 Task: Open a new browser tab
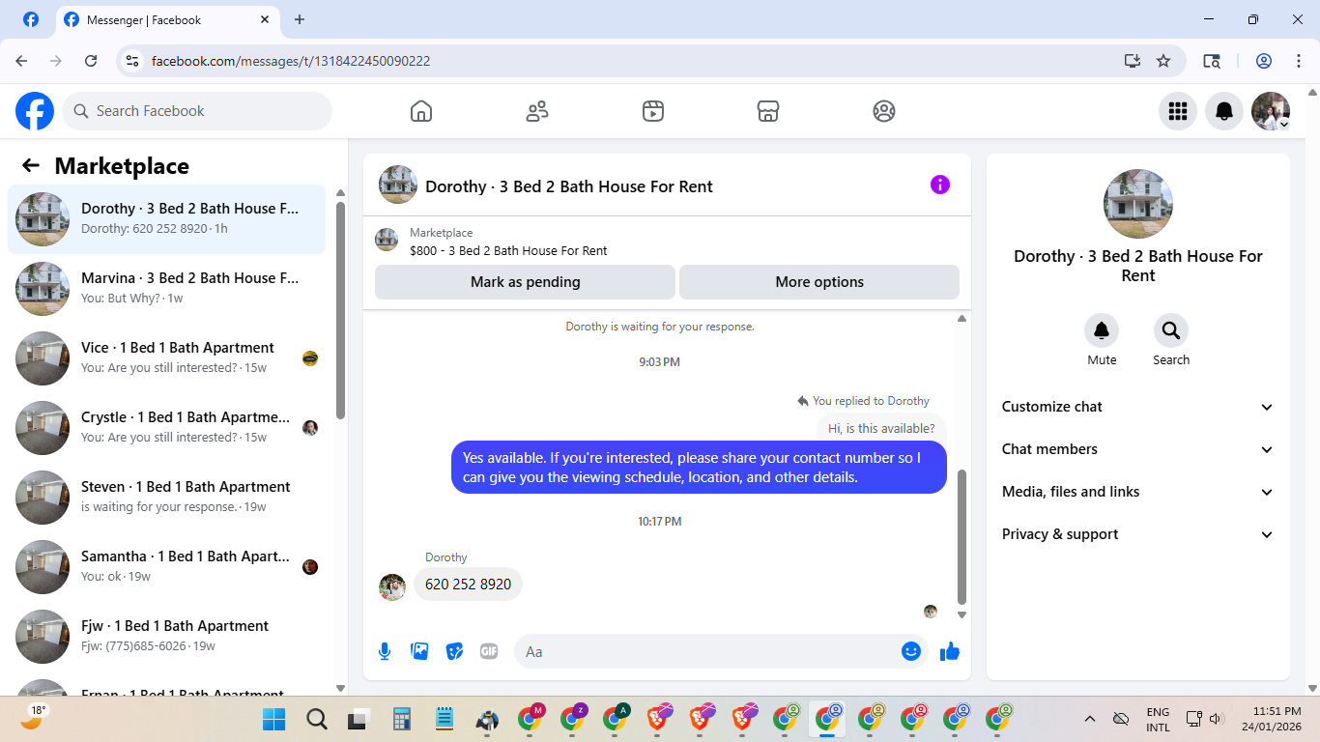click(x=300, y=19)
